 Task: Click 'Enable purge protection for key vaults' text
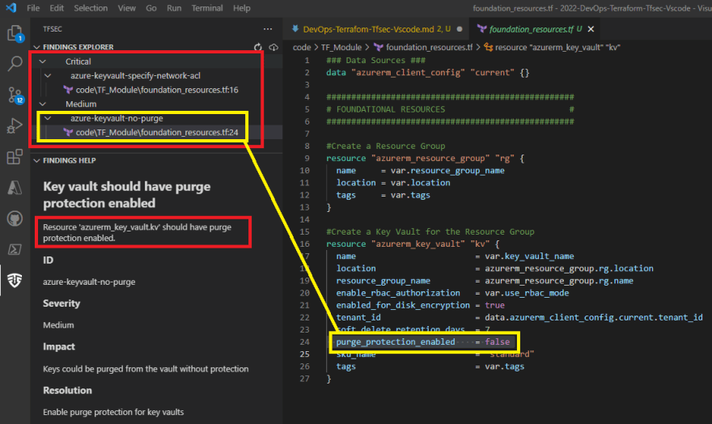pyautogui.click(x=113, y=412)
